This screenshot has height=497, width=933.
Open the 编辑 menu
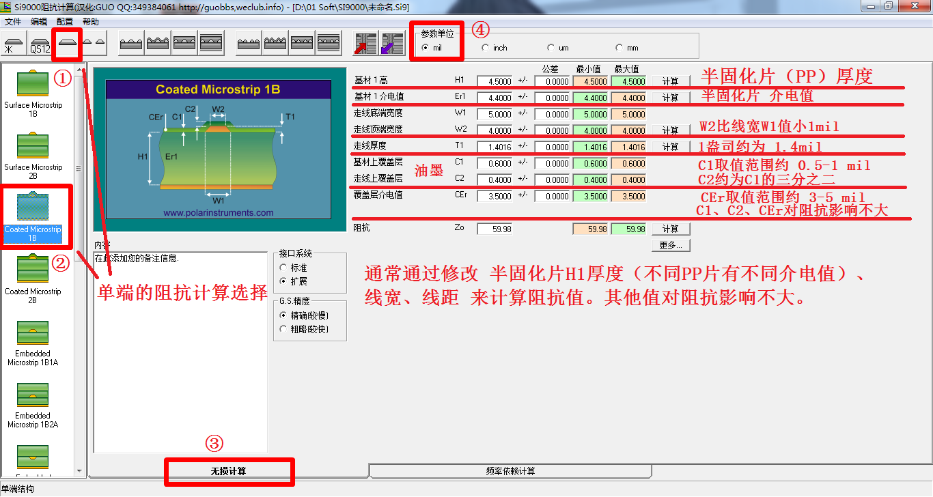click(x=39, y=22)
